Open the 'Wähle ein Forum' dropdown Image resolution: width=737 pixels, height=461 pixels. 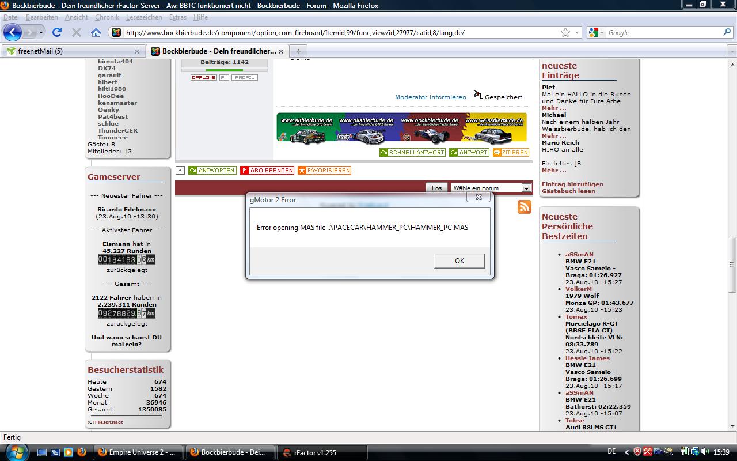pyautogui.click(x=491, y=188)
